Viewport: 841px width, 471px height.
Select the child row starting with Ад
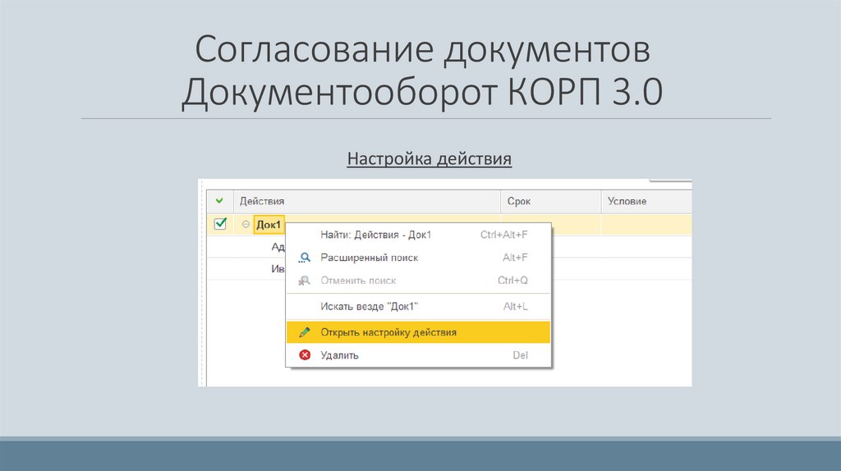(x=278, y=246)
